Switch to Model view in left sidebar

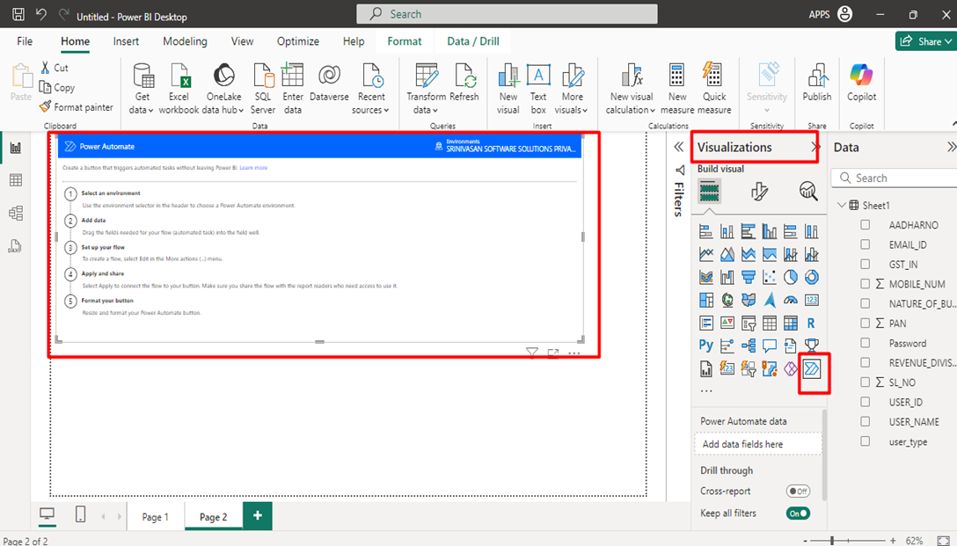15,213
